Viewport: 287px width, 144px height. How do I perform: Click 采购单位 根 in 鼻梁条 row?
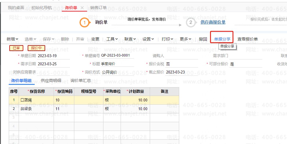(x=112, y=109)
